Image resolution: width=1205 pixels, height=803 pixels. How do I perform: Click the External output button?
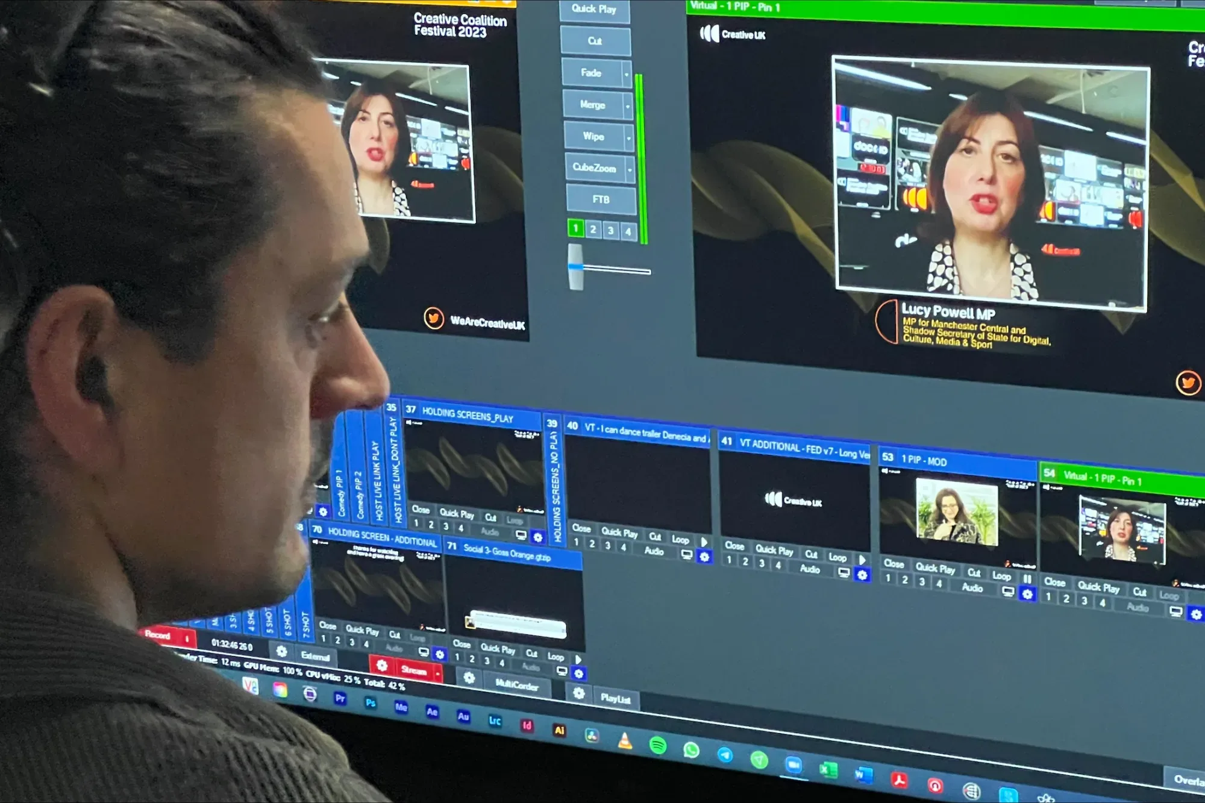point(315,656)
